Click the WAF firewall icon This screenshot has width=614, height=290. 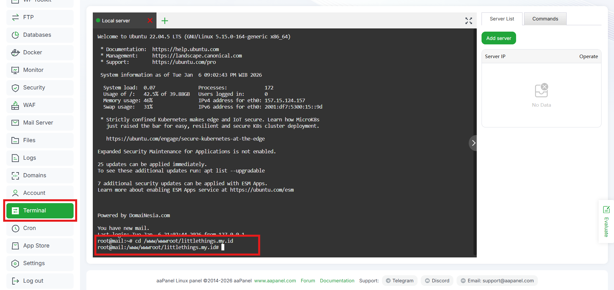(15, 105)
